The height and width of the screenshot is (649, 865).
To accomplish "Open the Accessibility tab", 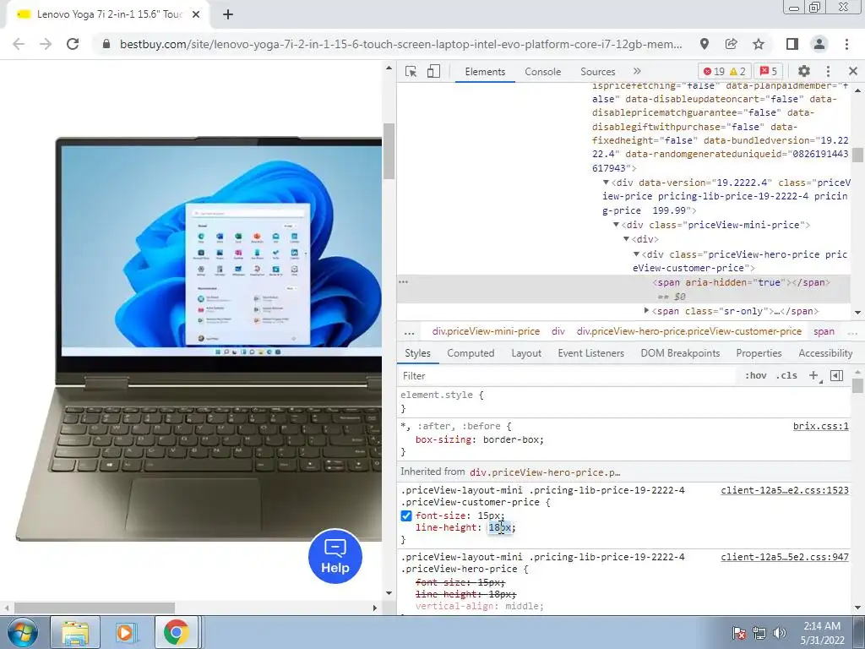I will 825,353.
